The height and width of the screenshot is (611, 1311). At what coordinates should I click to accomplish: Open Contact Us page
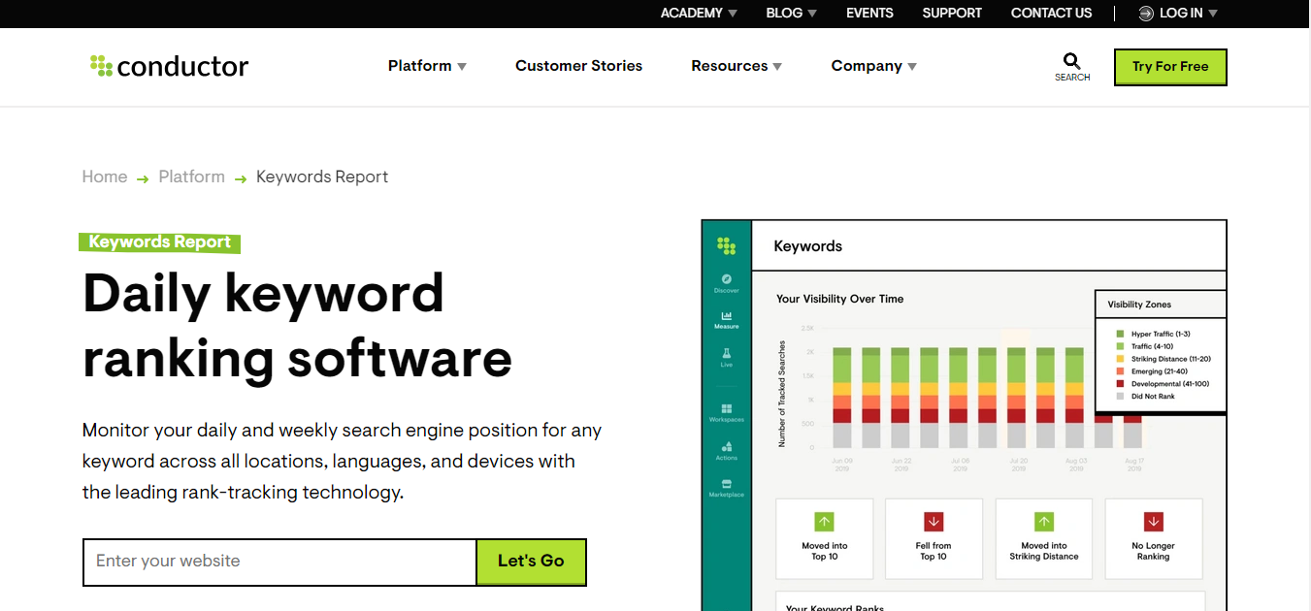point(1051,13)
